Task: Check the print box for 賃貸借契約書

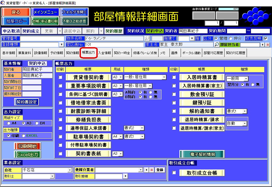Action: (60, 77)
